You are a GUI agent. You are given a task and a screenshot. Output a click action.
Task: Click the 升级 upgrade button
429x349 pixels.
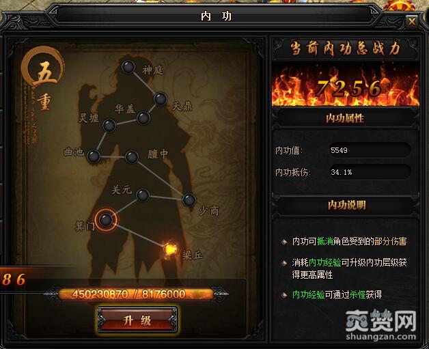(137, 320)
